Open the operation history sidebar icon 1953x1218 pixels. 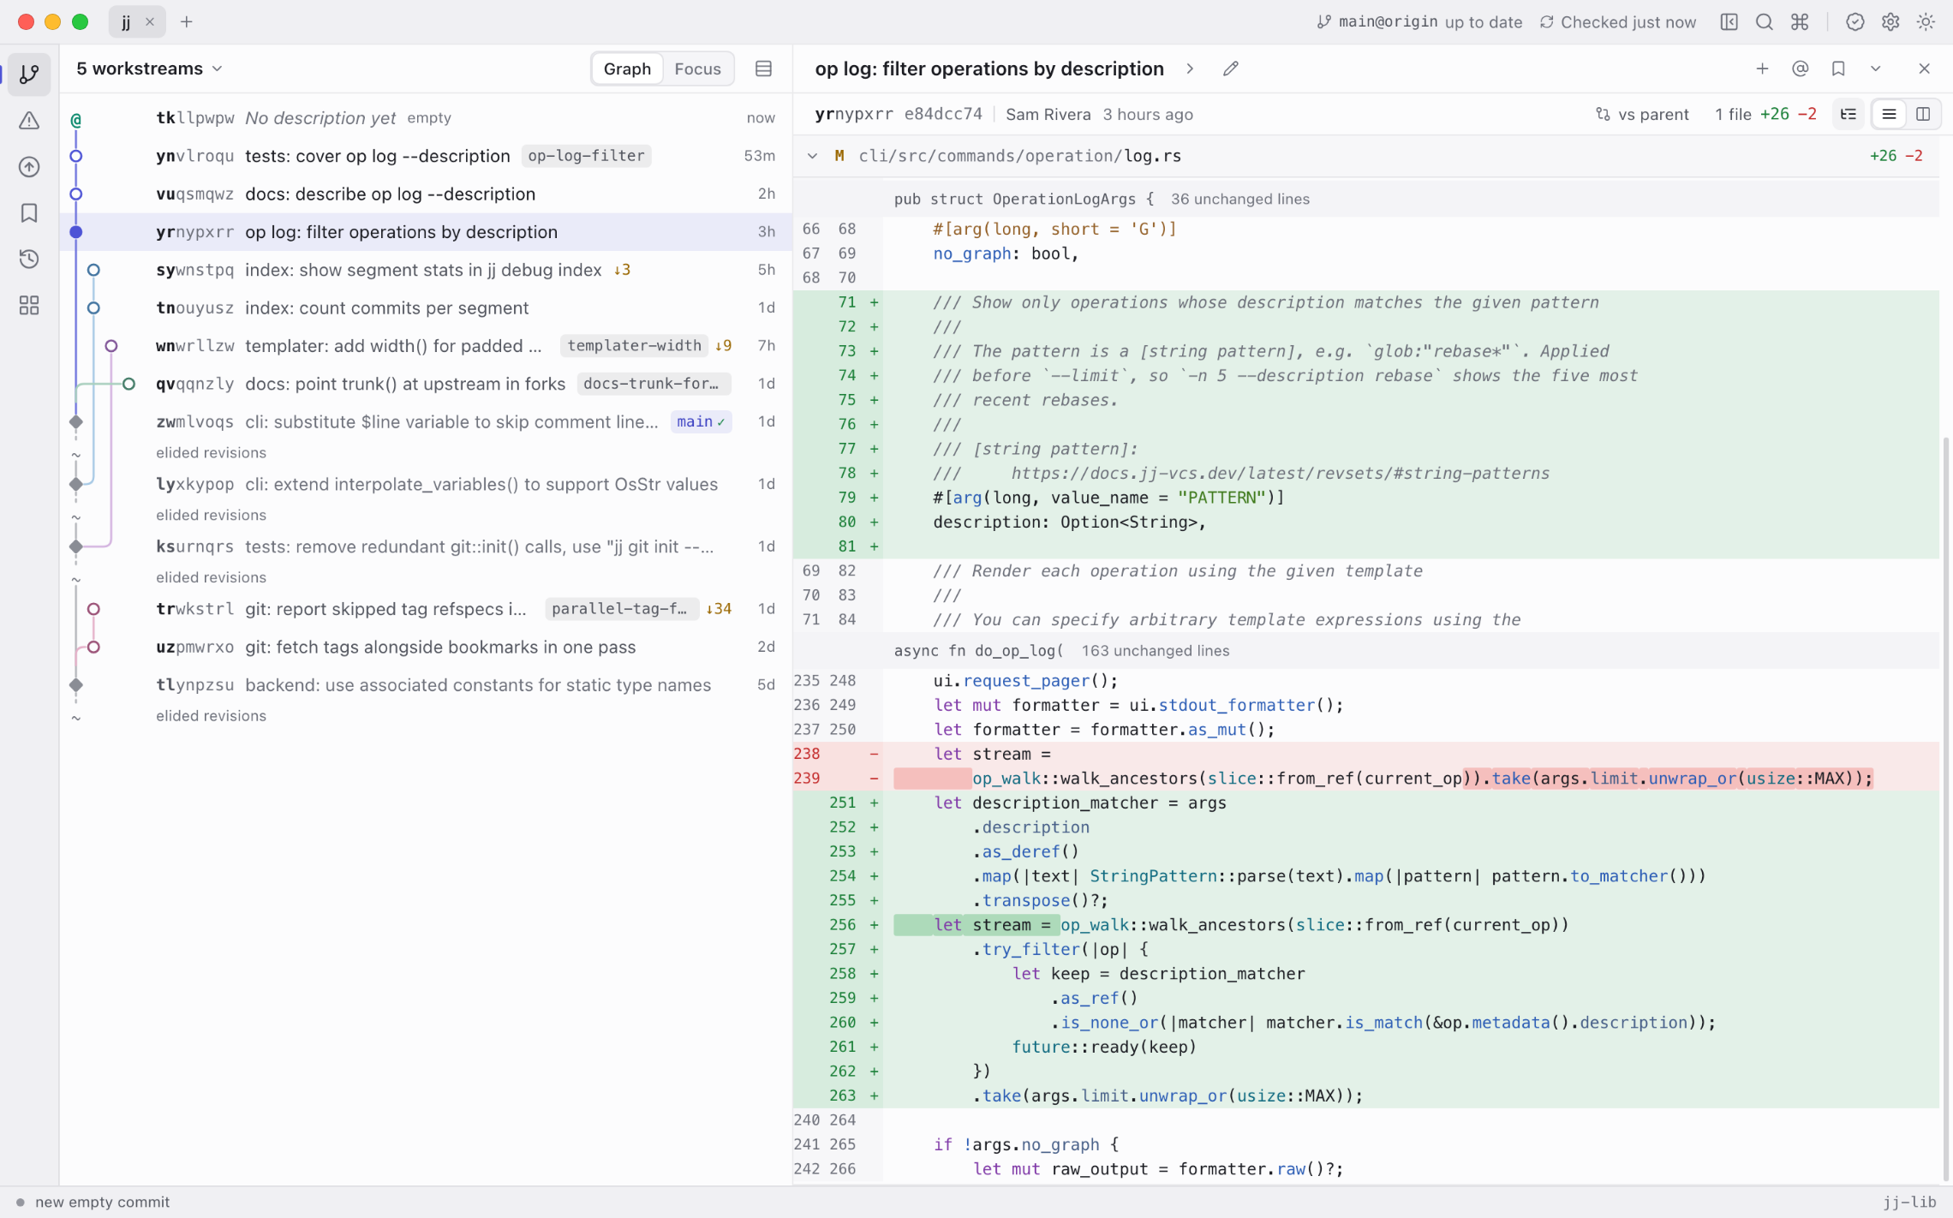(x=29, y=260)
